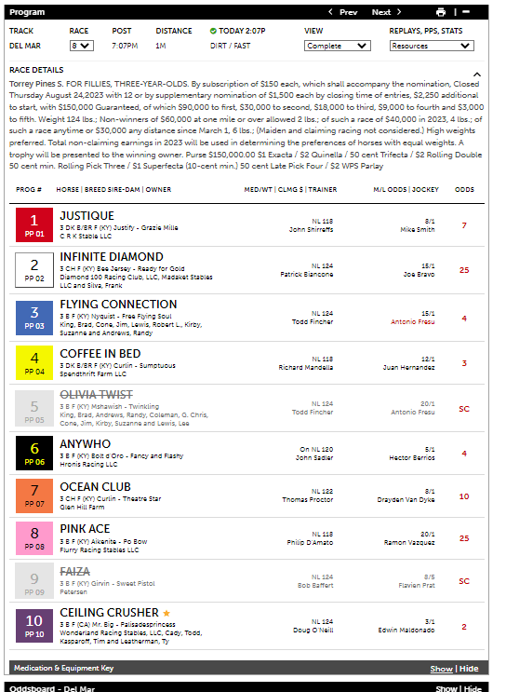Click the green check next to TODAY 2:07P

click(x=213, y=31)
